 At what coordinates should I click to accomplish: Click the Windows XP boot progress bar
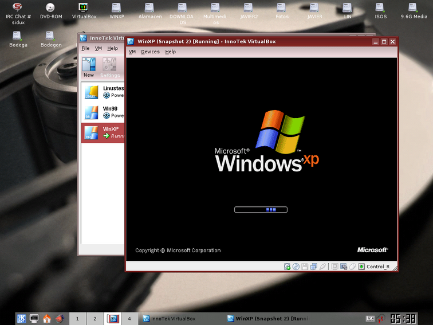point(261,210)
